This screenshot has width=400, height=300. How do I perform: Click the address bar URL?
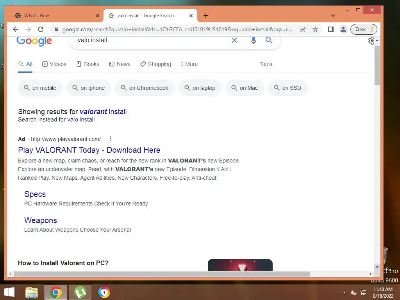click(177, 29)
